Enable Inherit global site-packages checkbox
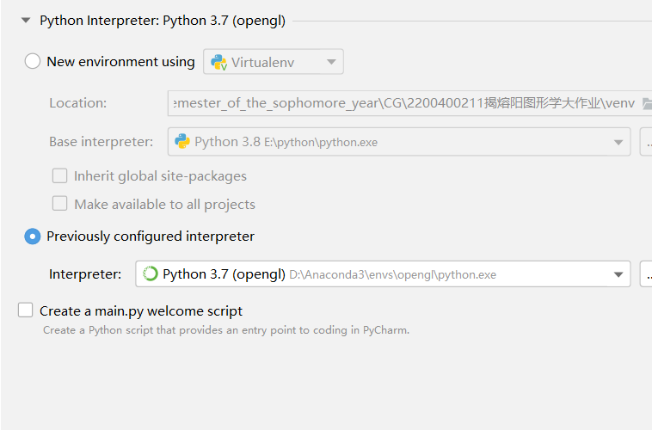This screenshot has width=652, height=430. pos(59,175)
